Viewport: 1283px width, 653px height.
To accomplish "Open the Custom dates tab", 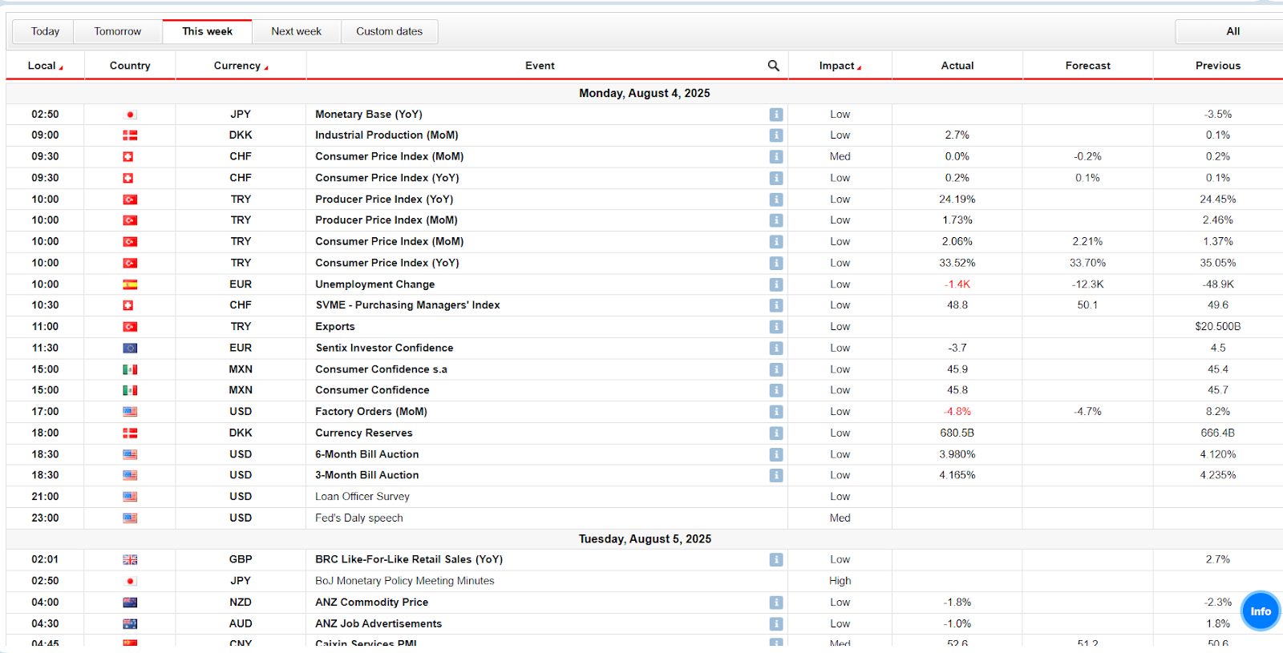I will click(x=389, y=31).
